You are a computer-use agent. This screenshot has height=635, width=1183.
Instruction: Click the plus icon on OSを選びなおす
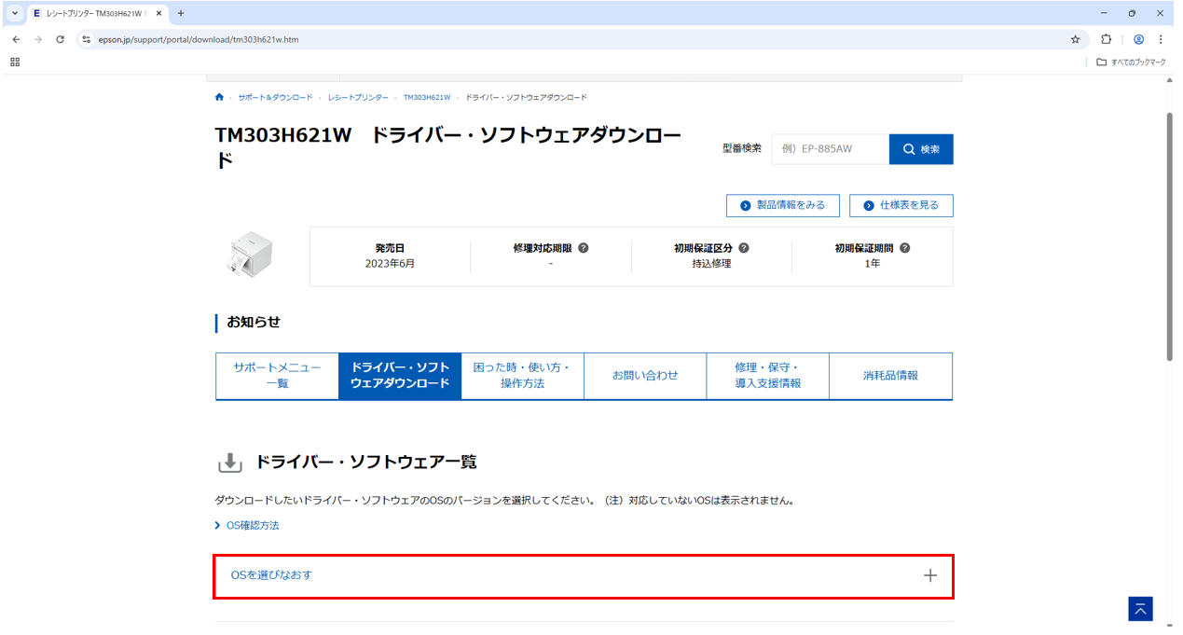[929, 575]
